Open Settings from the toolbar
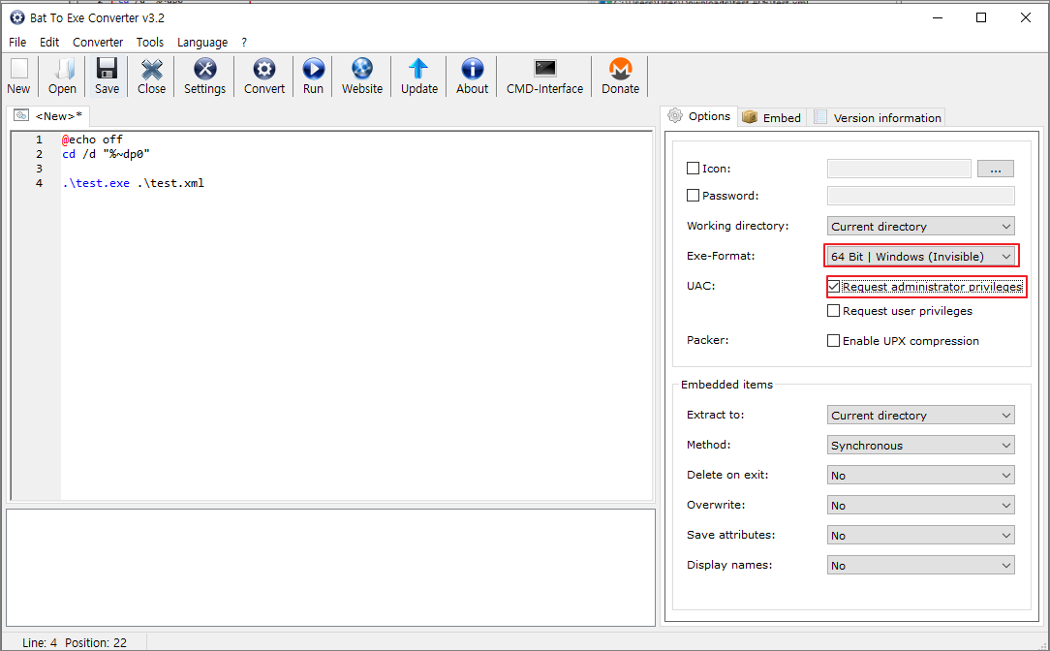Viewport: 1050px width, 651px height. click(205, 69)
